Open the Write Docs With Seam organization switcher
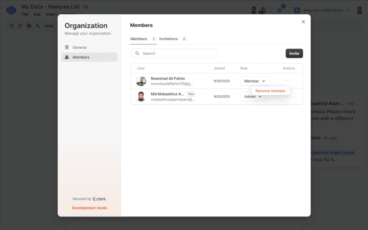This screenshot has width=368, height=230. [322, 10]
